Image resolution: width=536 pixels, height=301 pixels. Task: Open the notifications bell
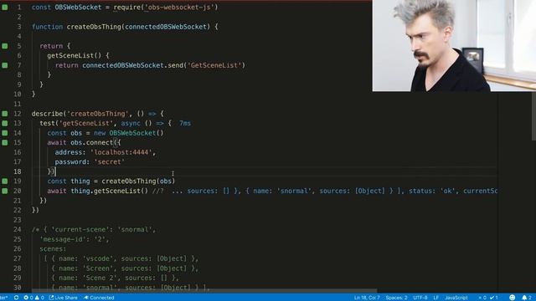click(527, 298)
